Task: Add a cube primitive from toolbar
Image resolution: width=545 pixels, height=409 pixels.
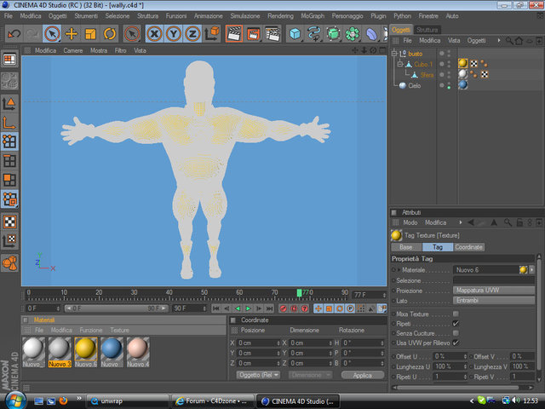Action: tap(295, 34)
